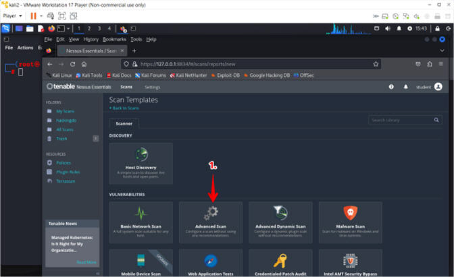The width and height of the screenshot is (454, 277).
Task: Open OffSec bookmark
Action: click(303, 75)
